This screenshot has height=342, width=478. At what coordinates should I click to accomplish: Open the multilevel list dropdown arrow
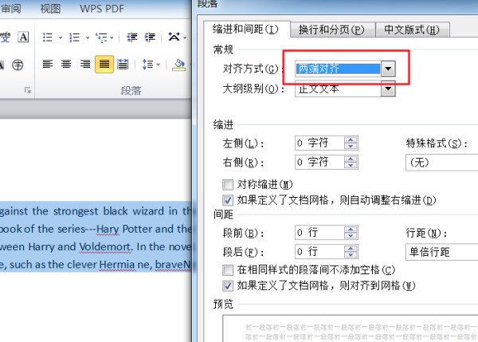(x=112, y=37)
